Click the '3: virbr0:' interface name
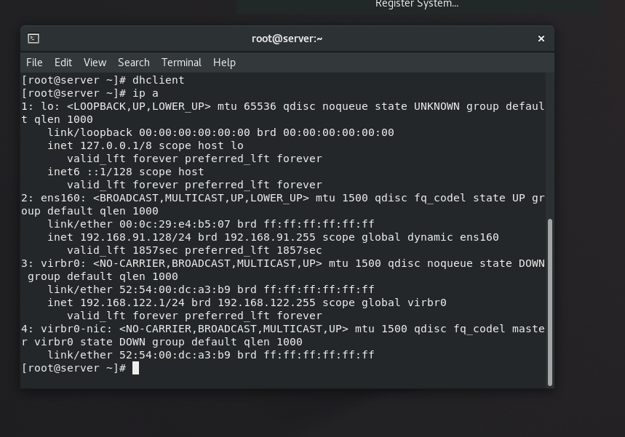The width and height of the screenshot is (625, 437). pyautogui.click(x=54, y=263)
